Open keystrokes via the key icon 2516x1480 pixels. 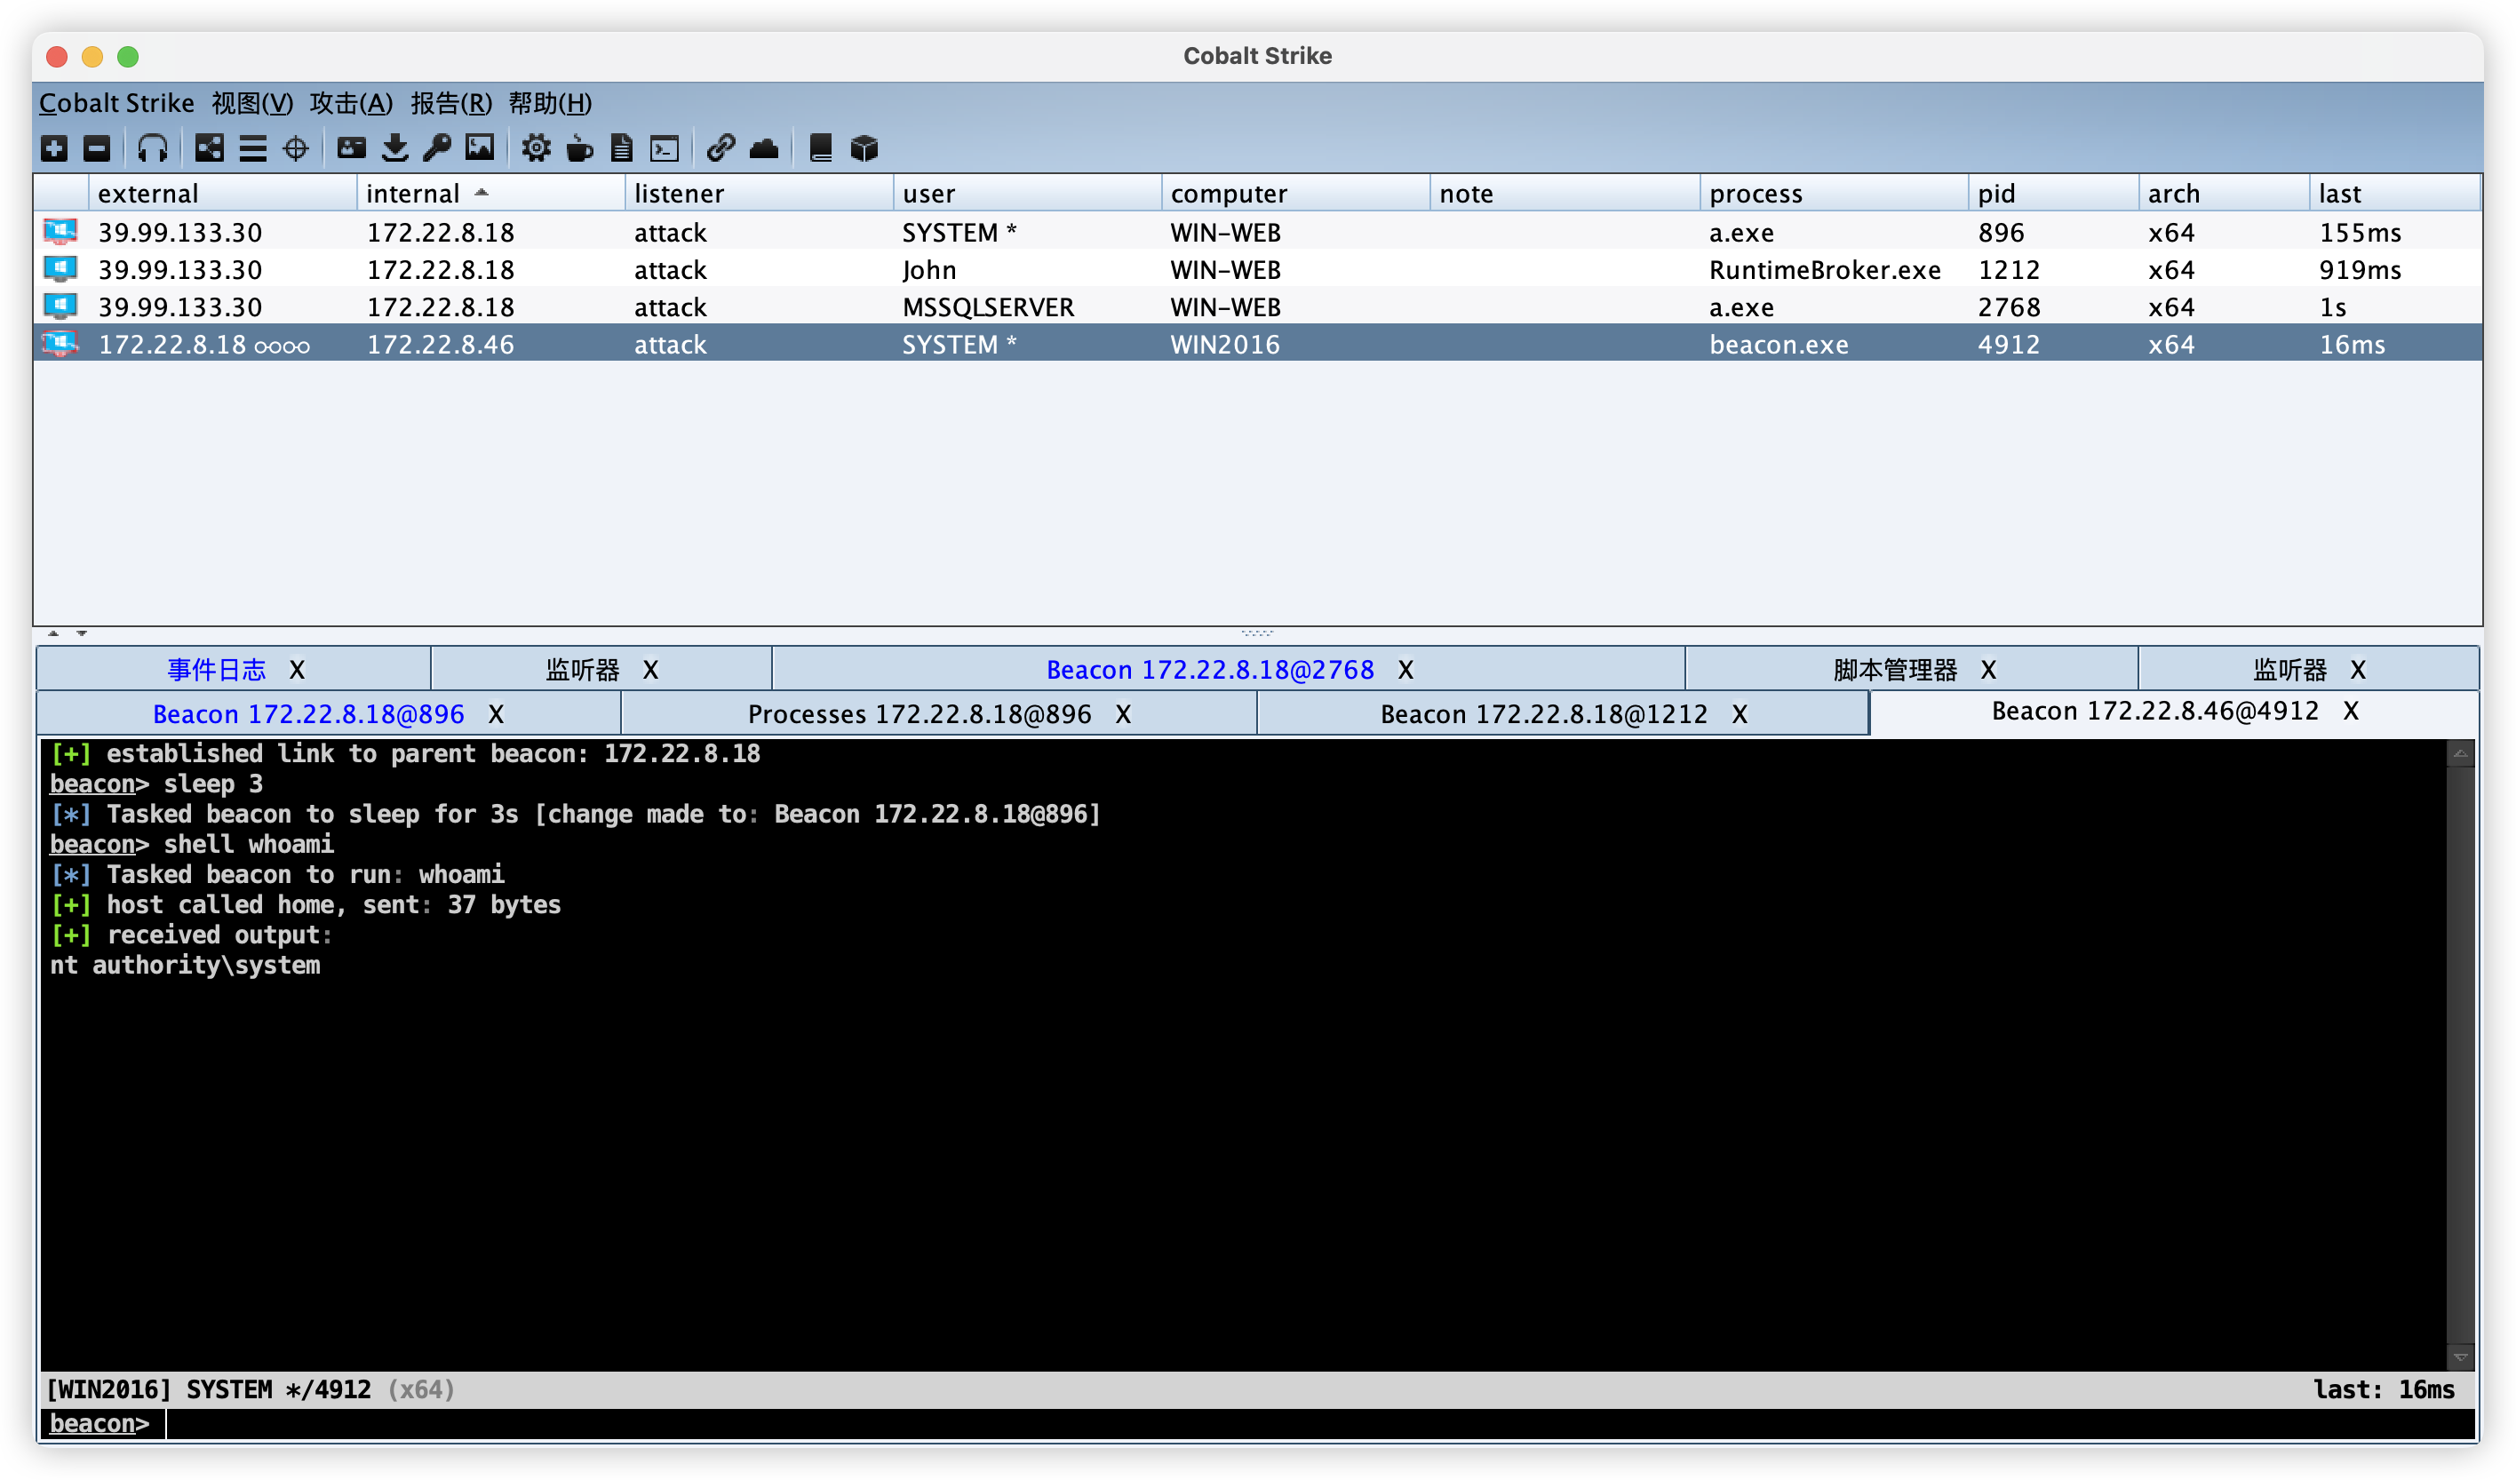437,148
